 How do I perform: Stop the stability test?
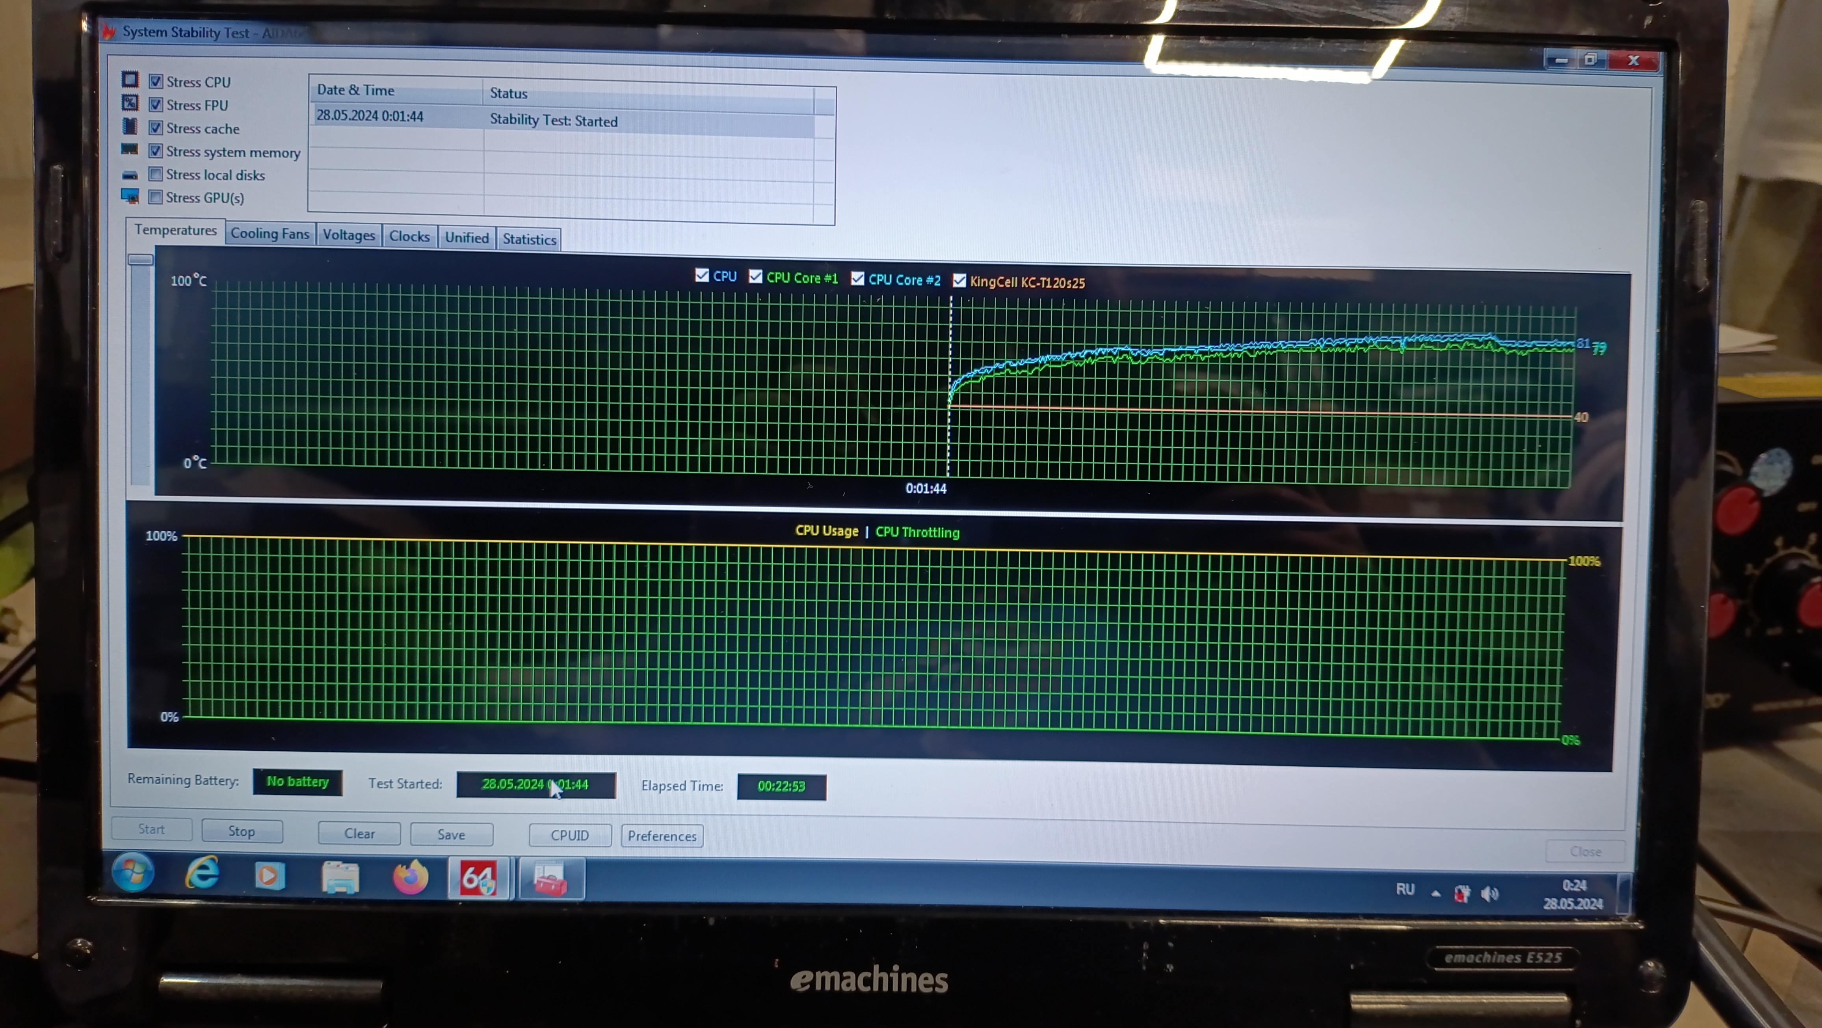click(242, 831)
